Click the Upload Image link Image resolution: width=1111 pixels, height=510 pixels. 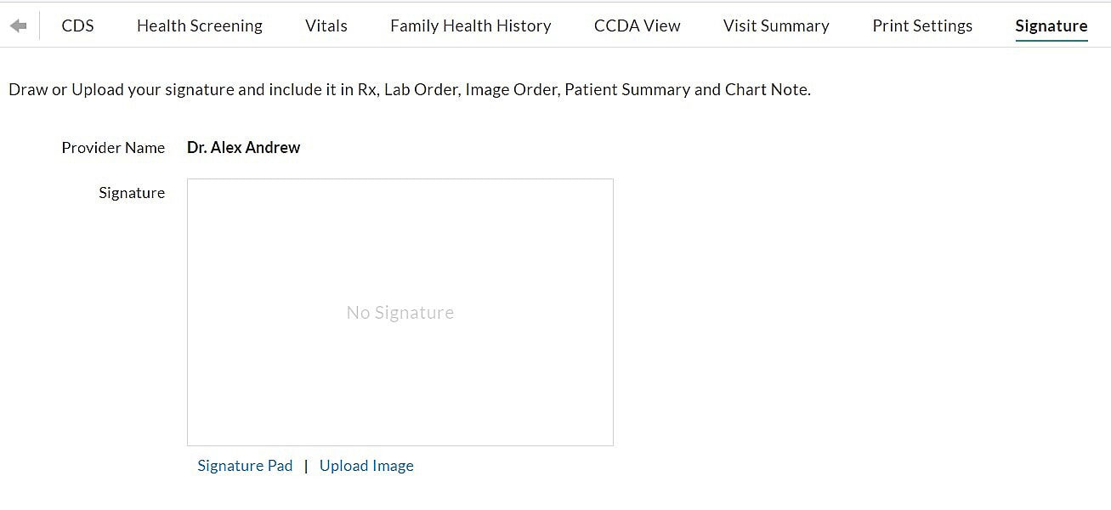pyautogui.click(x=366, y=466)
